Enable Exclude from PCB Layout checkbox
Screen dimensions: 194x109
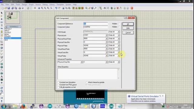coord(58,85)
